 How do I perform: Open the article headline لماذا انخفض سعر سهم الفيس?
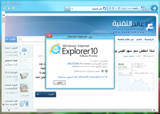pyautogui.click(x=135, y=51)
